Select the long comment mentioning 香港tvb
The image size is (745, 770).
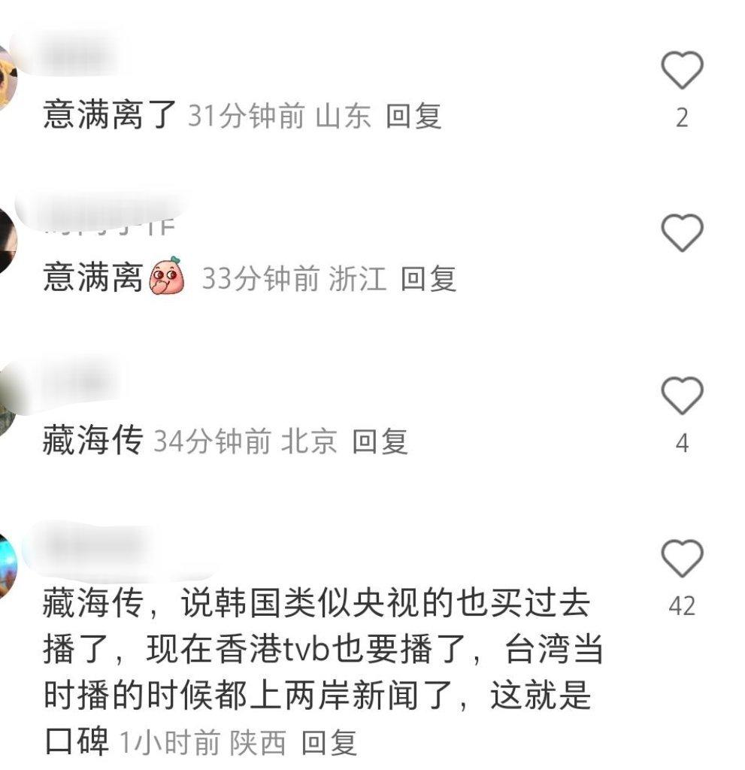point(322,671)
